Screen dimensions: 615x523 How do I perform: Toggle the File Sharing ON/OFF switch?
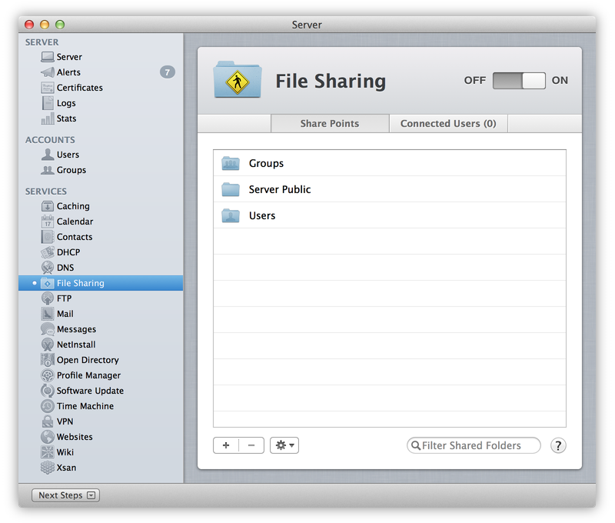519,81
